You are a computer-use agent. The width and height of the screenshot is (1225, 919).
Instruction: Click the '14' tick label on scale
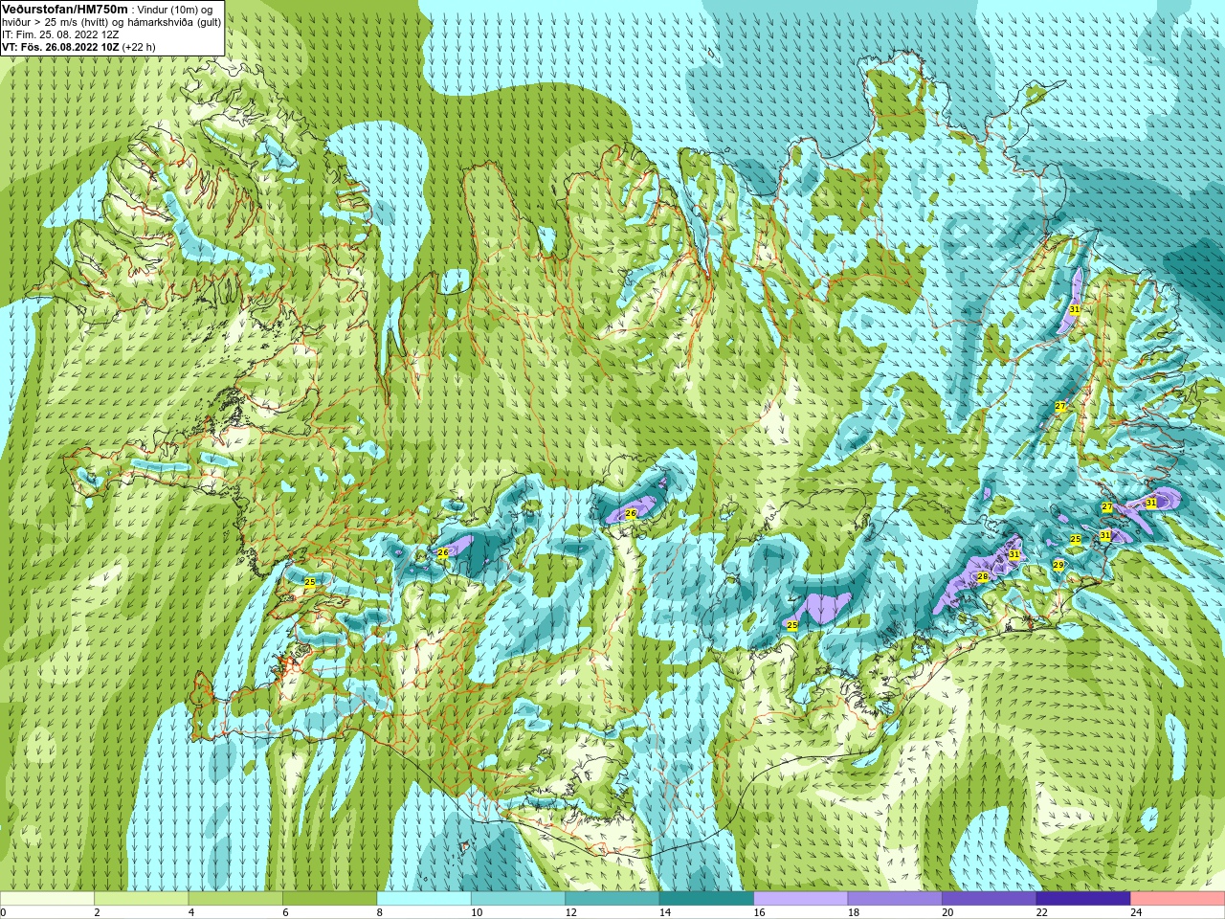tap(664, 912)
